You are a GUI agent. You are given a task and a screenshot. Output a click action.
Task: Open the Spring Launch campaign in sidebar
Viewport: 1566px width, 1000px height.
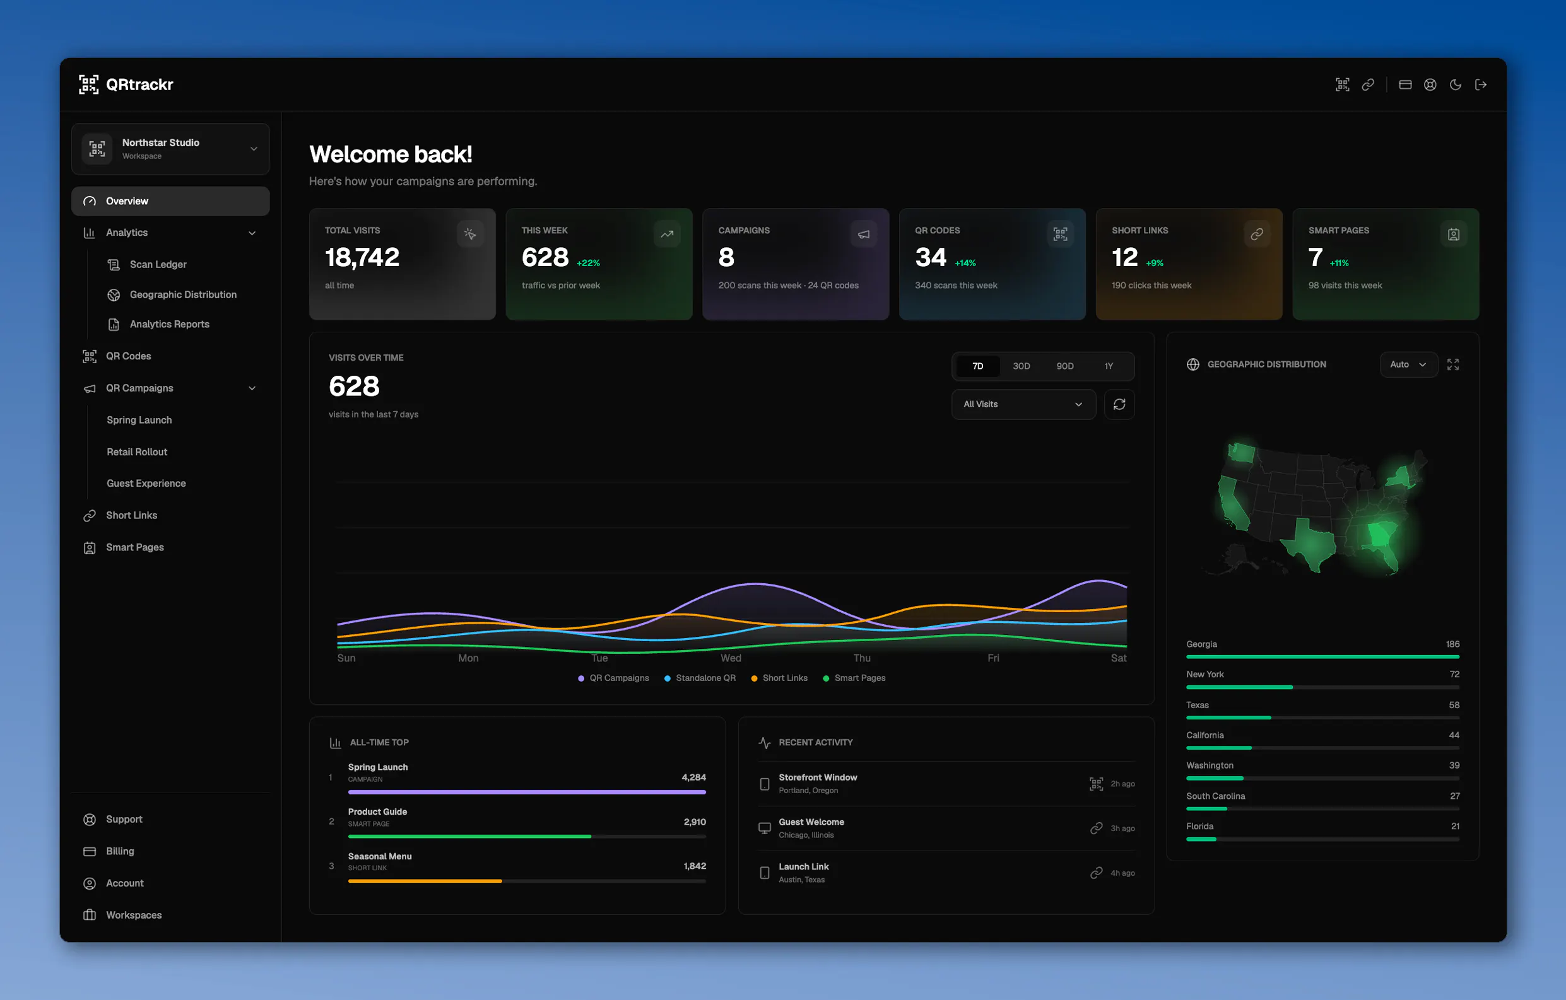pyautogui.click(x=139, y=421)
